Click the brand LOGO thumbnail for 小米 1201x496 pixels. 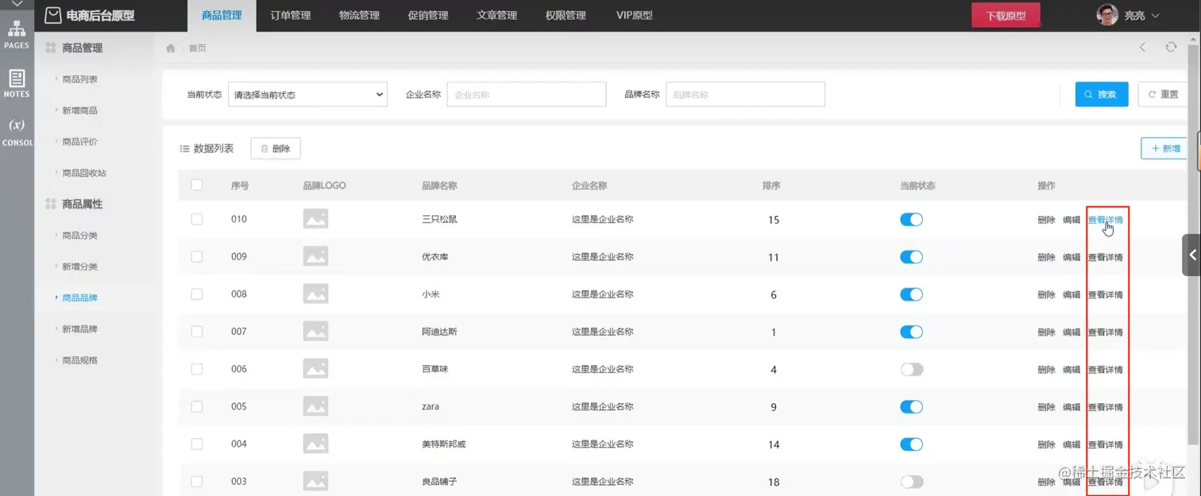(315, 294)
